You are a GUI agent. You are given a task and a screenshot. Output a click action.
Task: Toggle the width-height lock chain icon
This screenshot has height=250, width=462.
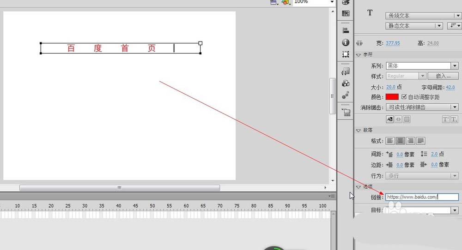pos(359,43)
